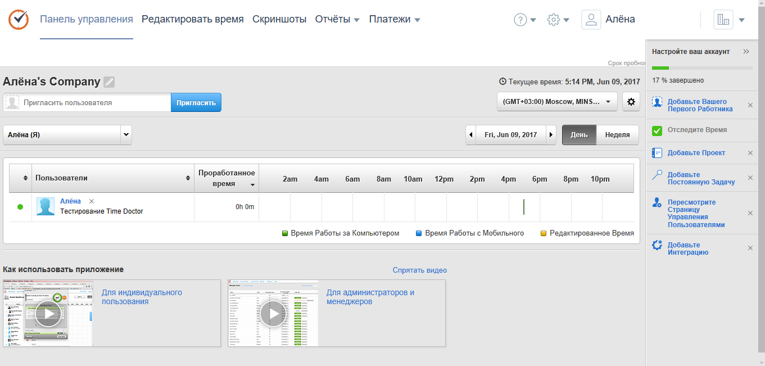Click the Отследите Время green checkbox
The image size is (765, 366).
(657, 130)
